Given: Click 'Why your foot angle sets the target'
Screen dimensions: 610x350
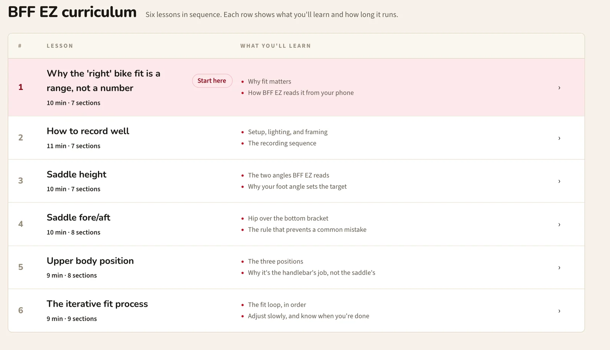Looking at the screenshot, I should (297, 186).
